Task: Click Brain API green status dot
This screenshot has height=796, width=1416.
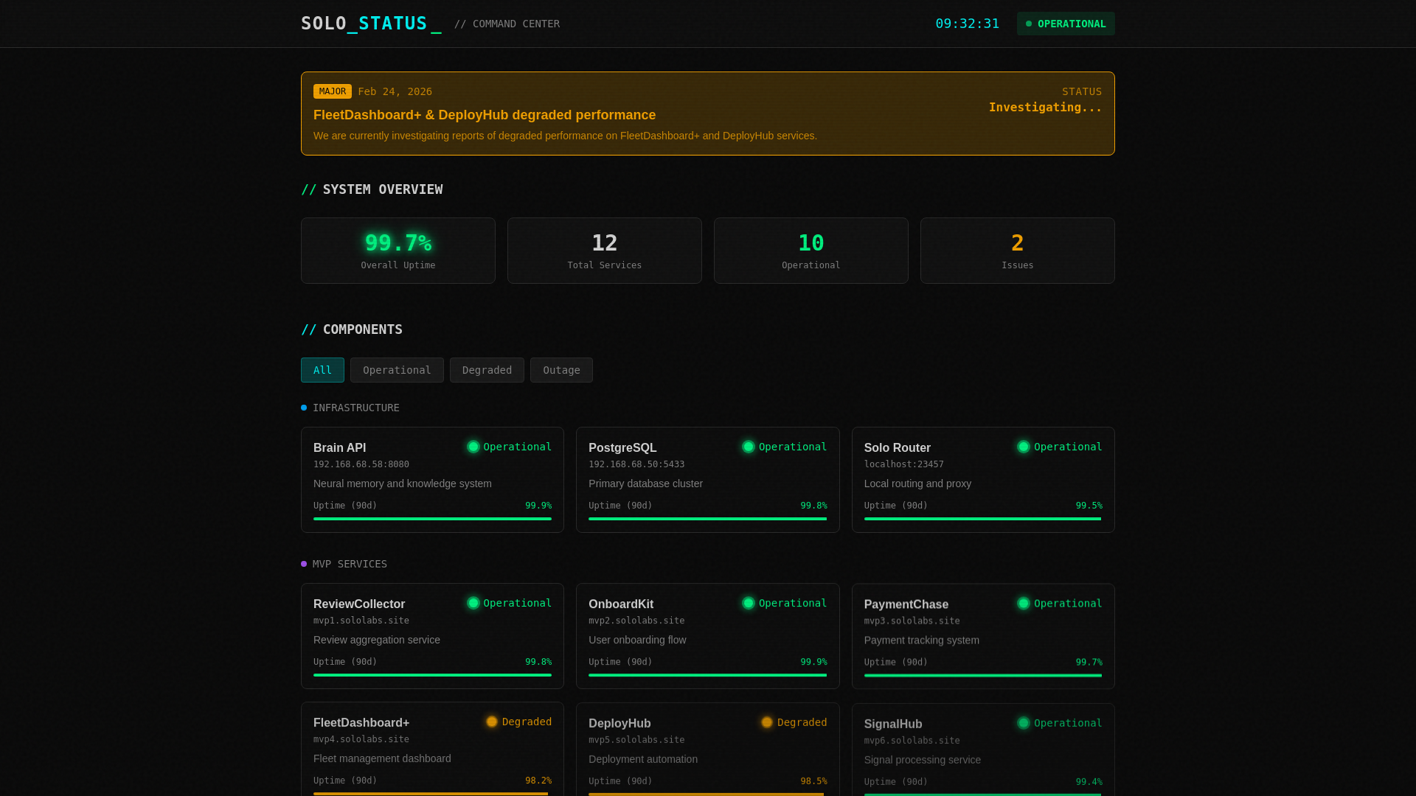Action: coord(473,447)
